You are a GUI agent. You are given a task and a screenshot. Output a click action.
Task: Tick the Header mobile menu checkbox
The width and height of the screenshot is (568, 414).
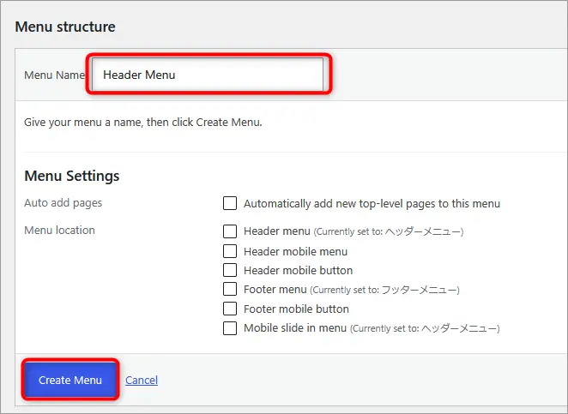click(x=230, y=251)
